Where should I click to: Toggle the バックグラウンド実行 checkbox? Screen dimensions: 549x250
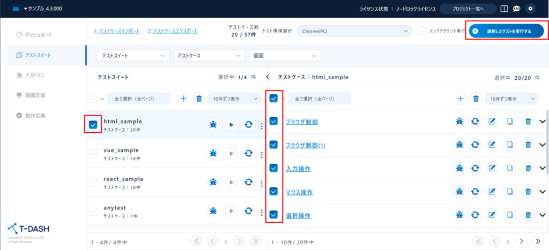423,31
